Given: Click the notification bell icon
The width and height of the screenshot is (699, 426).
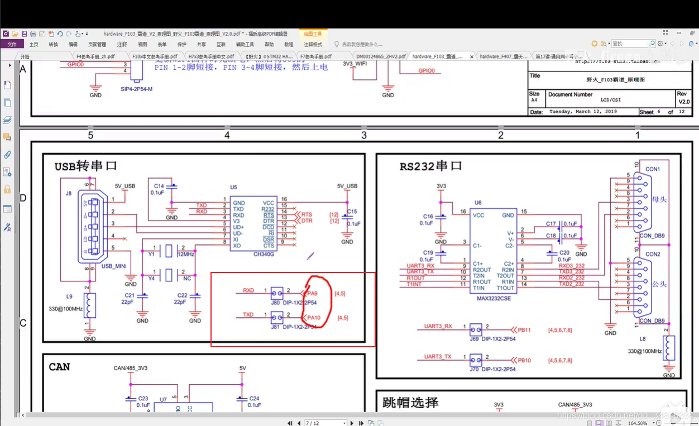Looking at the screenshot, I should coord(691,44).
